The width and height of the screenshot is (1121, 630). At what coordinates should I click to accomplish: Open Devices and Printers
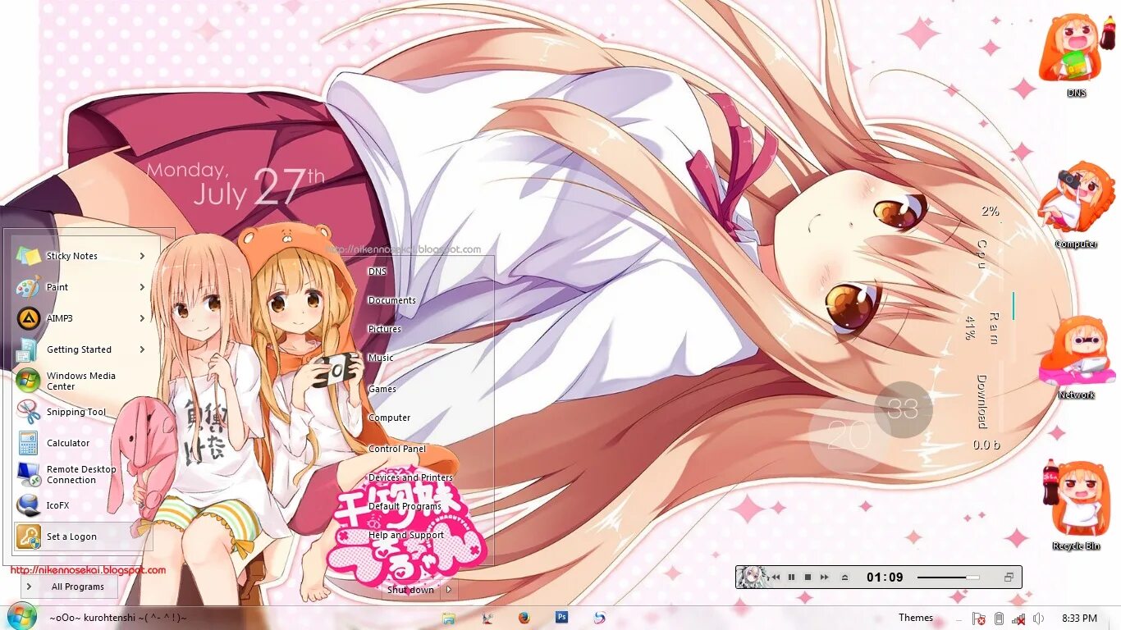click(410, 477)
